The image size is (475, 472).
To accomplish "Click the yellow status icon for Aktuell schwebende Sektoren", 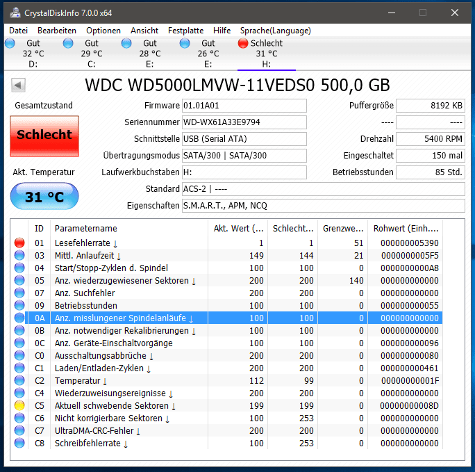I will (19, 405).
